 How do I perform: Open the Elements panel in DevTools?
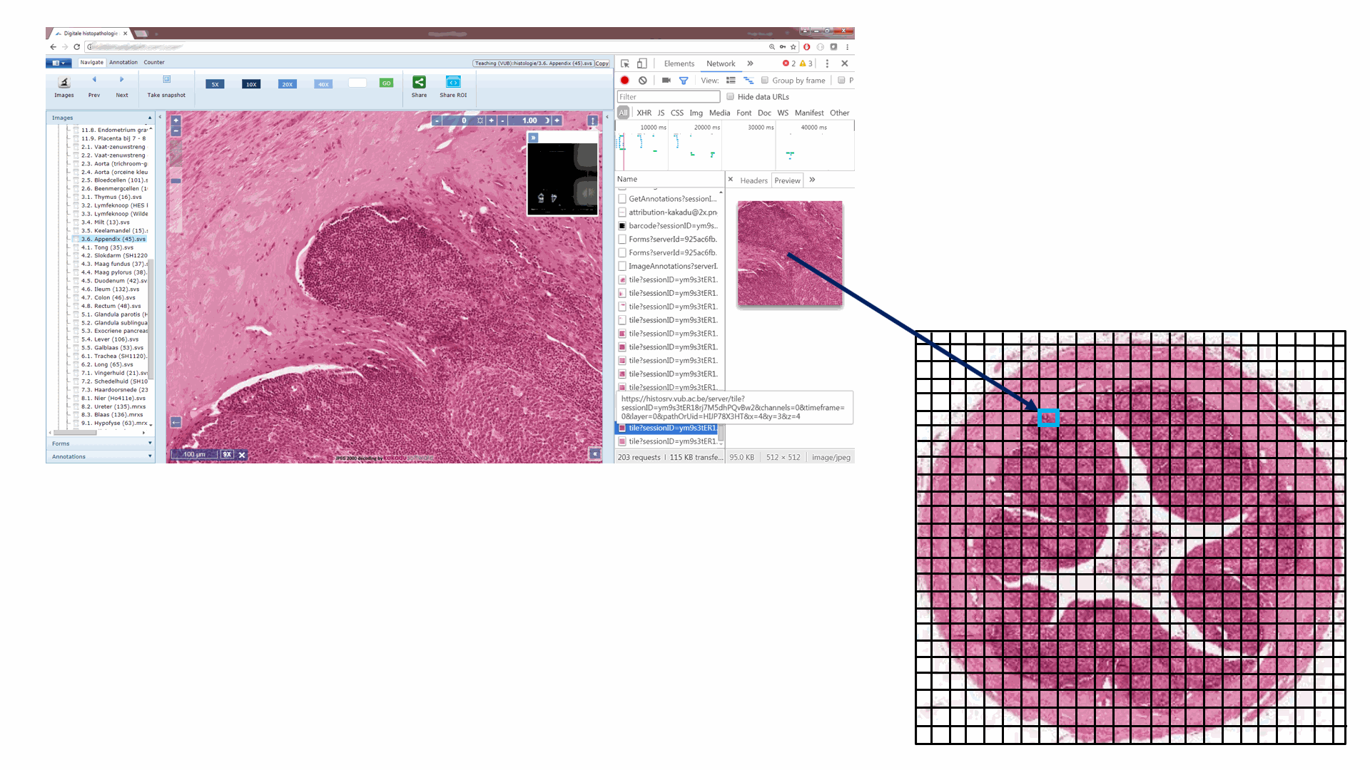click(679, 63)
